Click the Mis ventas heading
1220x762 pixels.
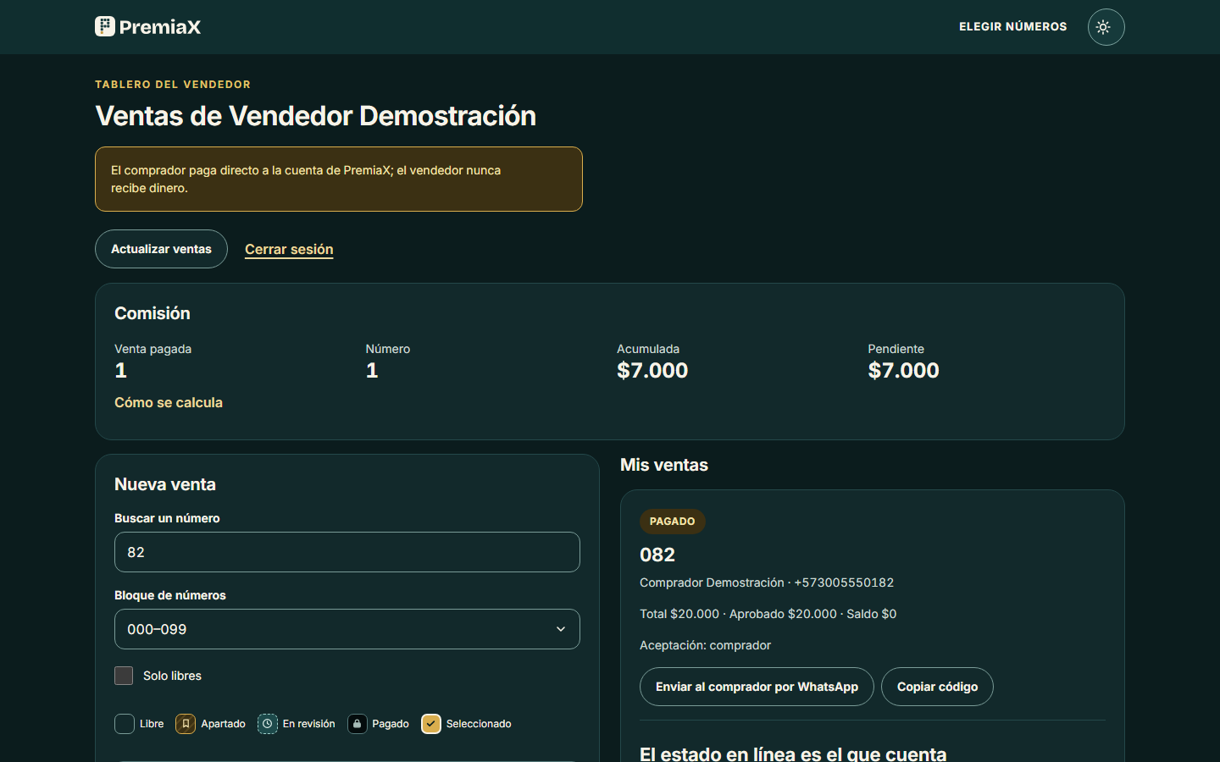(x=664, y=465)
